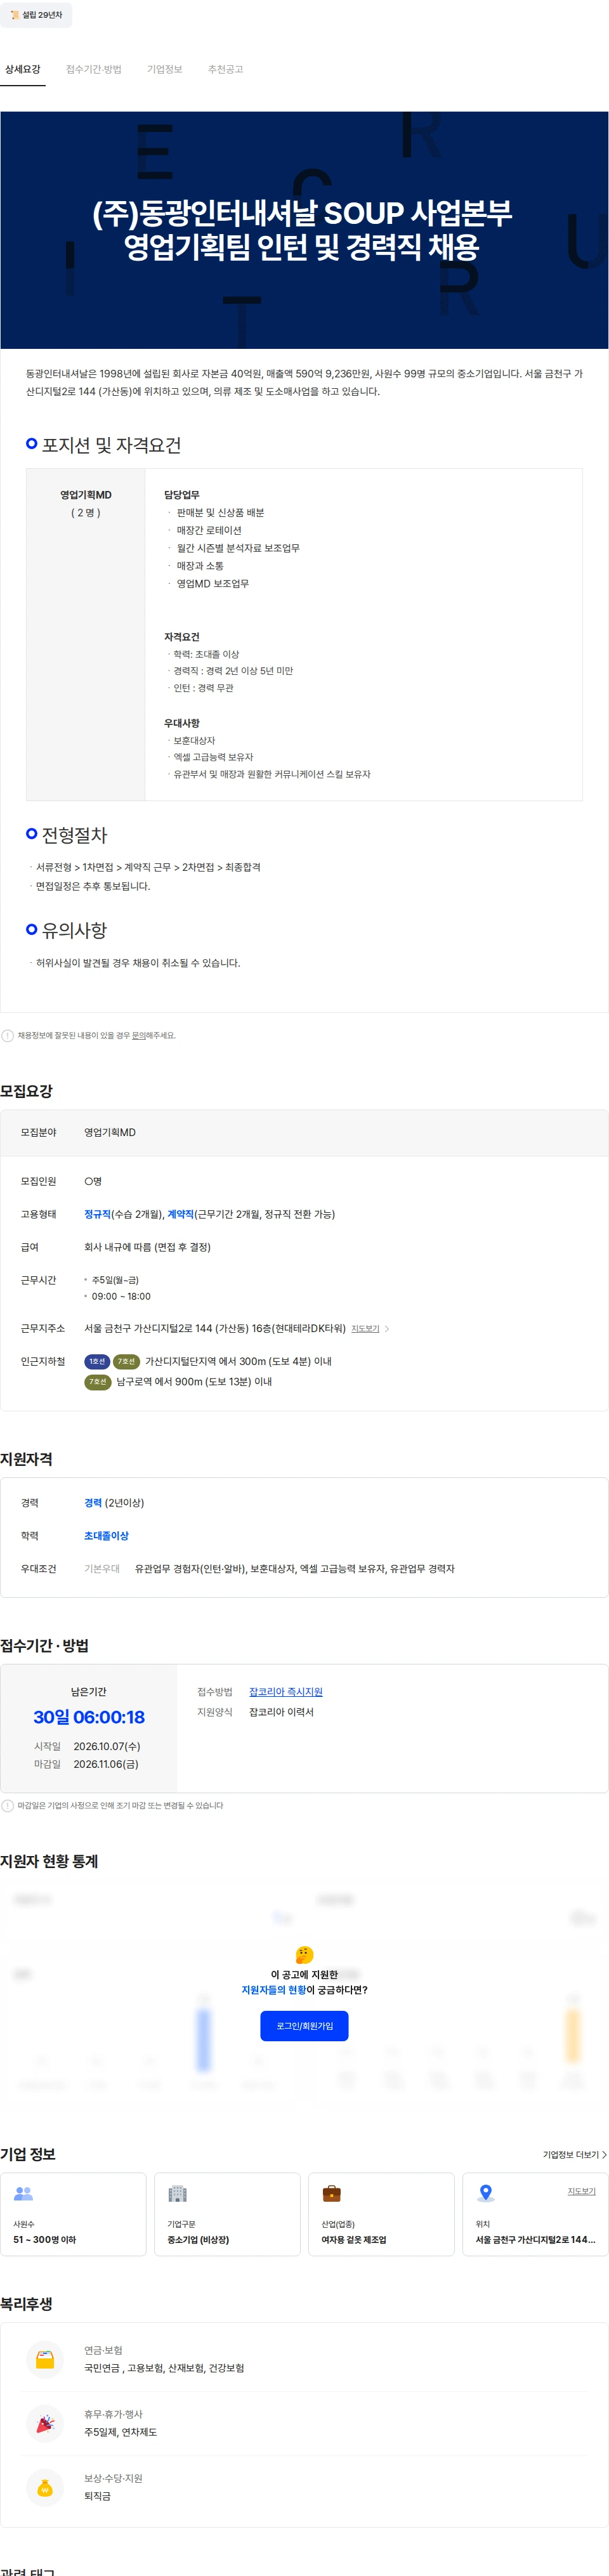
Task: Open the 상세요강 tab
Action: click(x=23, y=69)
